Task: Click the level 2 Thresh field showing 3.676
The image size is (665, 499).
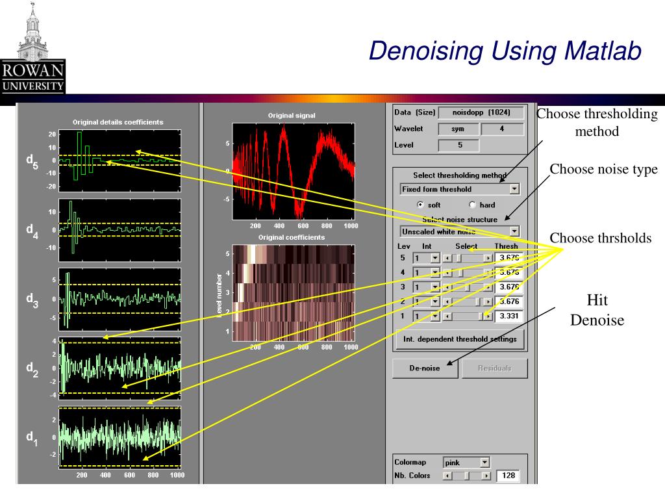Action: tap(509, 301)
